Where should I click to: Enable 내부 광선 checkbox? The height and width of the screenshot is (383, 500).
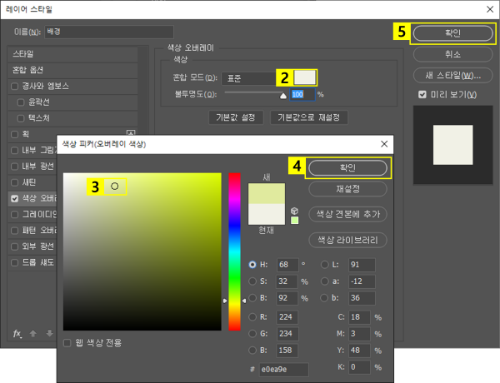pos(14,167)
